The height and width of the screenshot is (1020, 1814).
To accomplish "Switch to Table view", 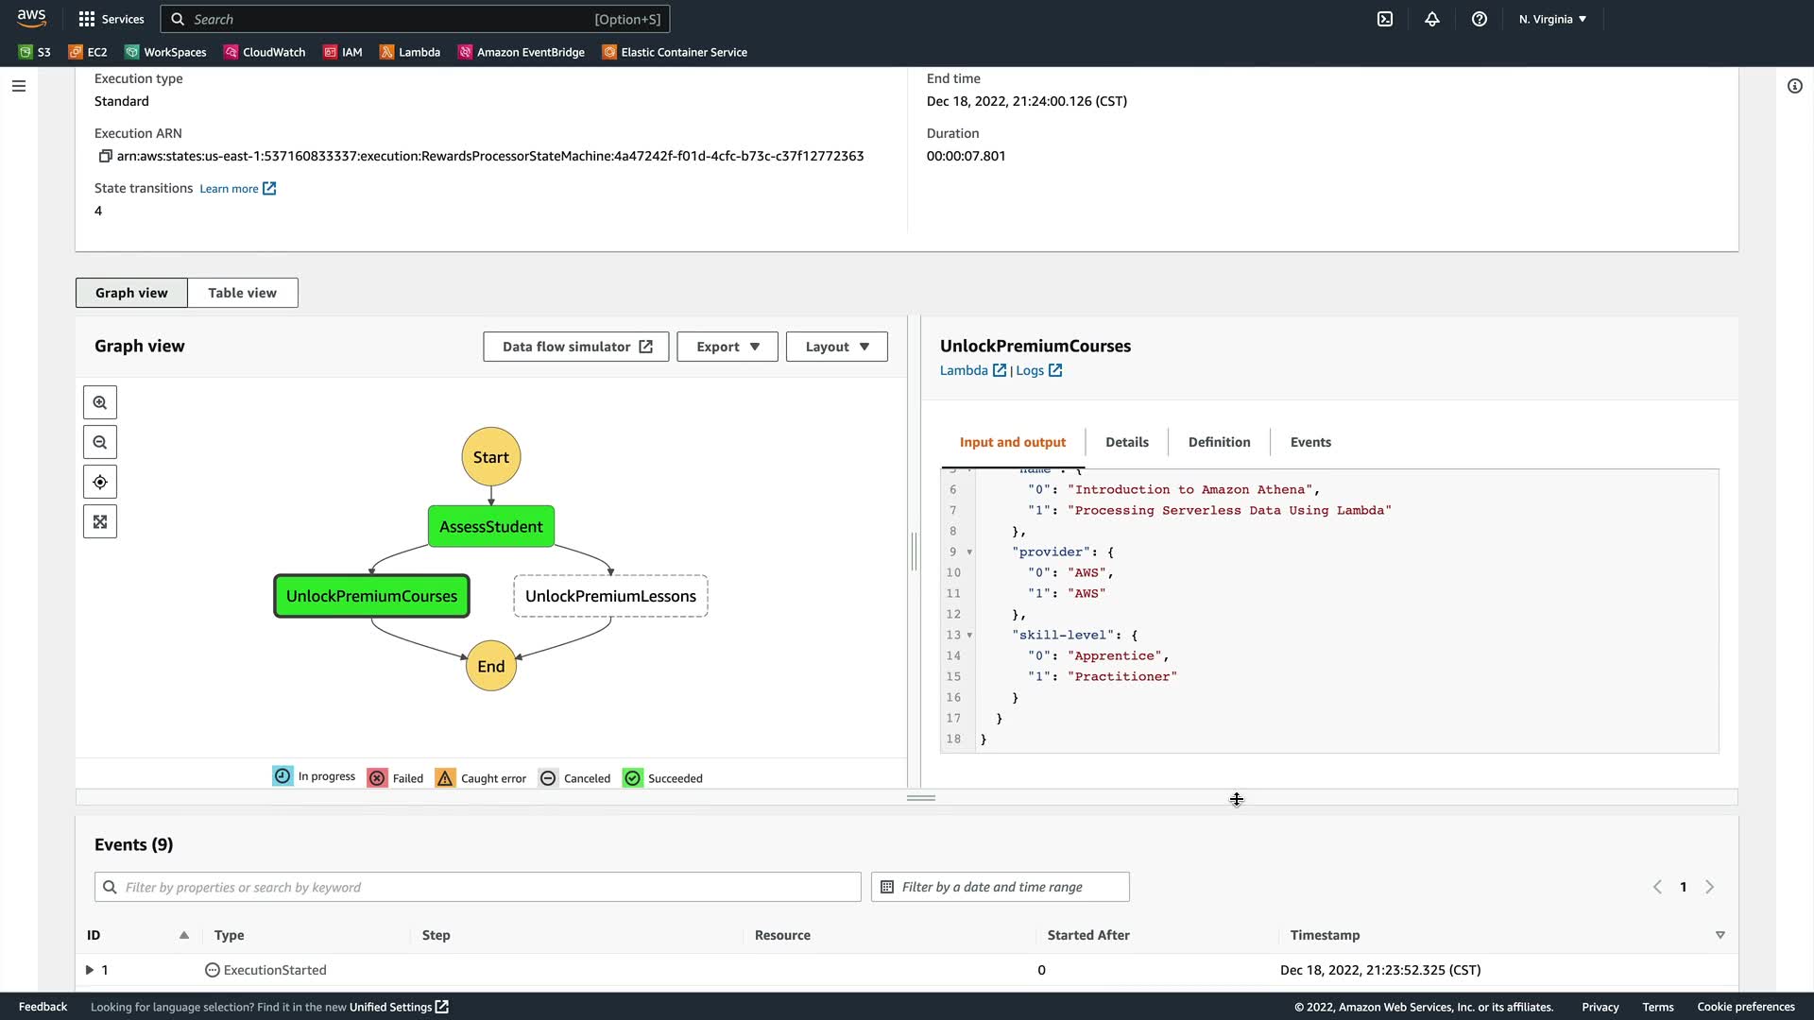I will tap(242, 293).
